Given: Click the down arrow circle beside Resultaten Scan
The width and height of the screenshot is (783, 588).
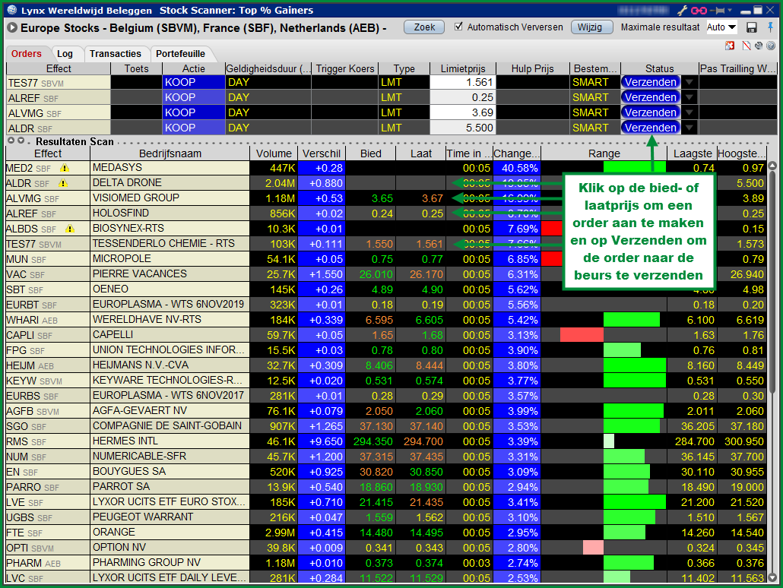Looking at the screenshot, I should pyautogui.click(x=21, y=141).
